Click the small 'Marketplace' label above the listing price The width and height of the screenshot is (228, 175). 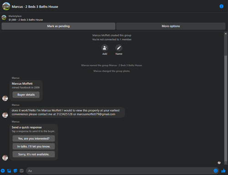15,16
